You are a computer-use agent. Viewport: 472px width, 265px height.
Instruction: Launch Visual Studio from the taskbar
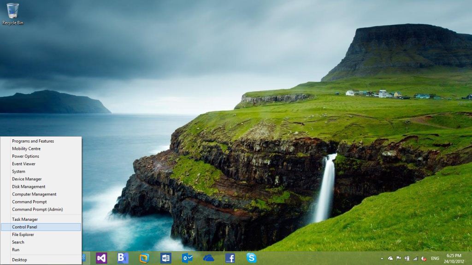click(101, 258)
